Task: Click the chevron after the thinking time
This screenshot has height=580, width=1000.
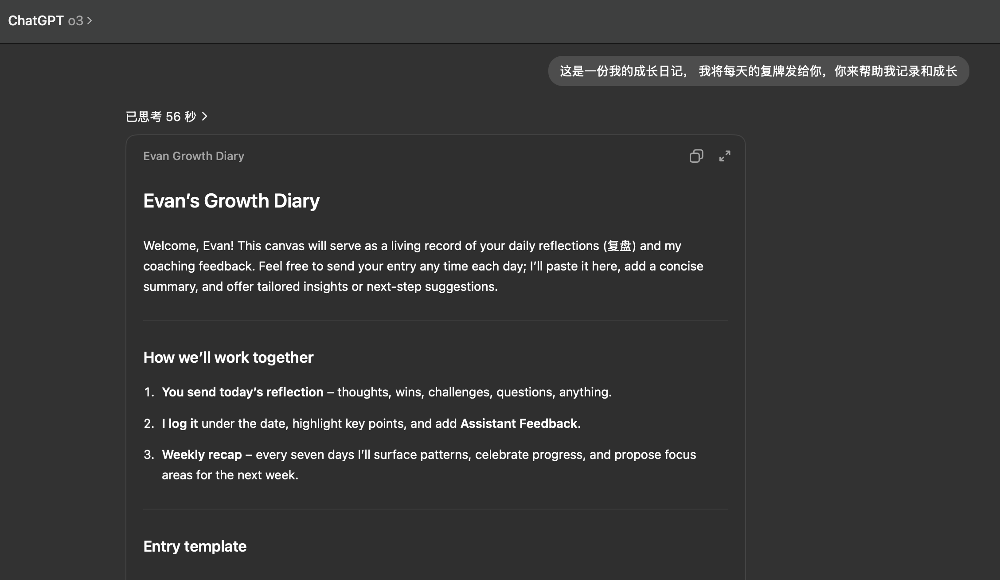Action: [x=205, y=117]
